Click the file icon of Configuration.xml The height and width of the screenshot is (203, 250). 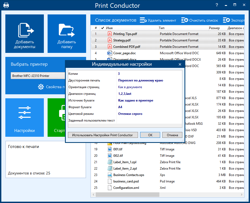[110, 188]
